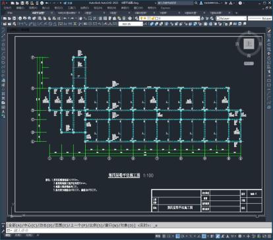The image size is (273, 240).
Task: Select the Multiline Text tool
Action: (x=3, y=111)
